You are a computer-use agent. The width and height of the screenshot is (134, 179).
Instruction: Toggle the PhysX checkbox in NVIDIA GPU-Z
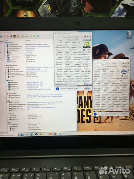[x=78, y=81]
